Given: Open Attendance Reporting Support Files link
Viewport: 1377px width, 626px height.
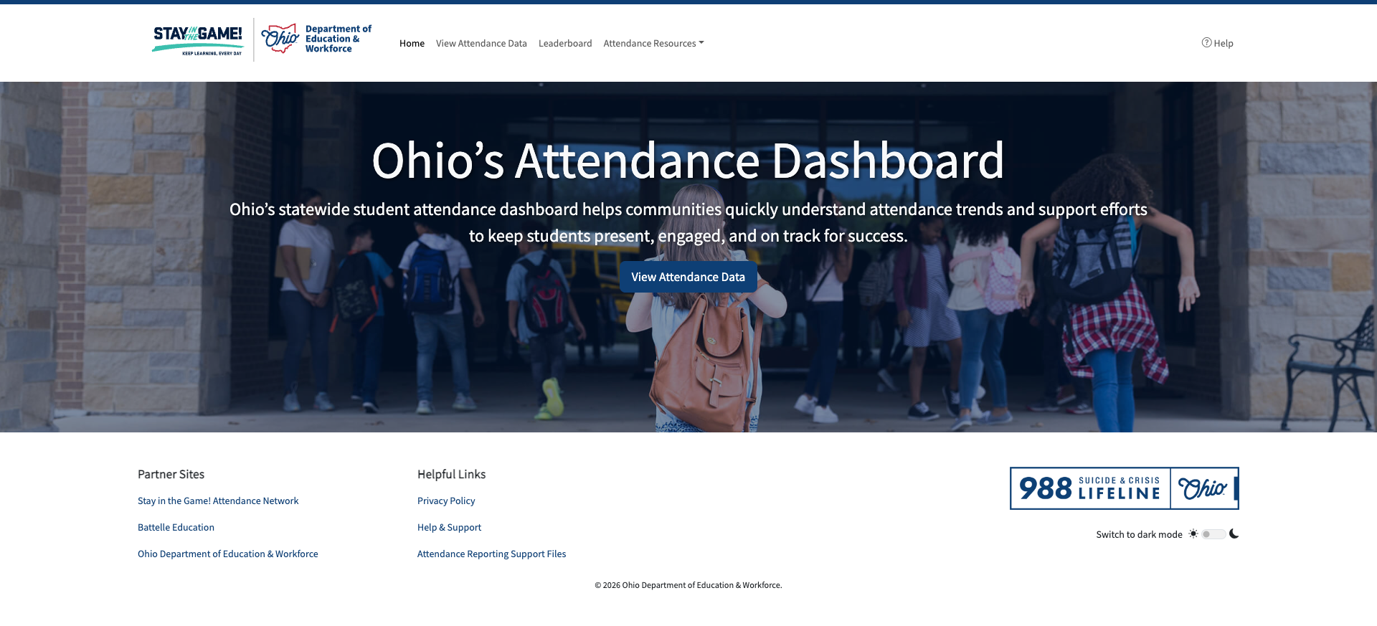Looking at the screenshot, I should [491, 554].
